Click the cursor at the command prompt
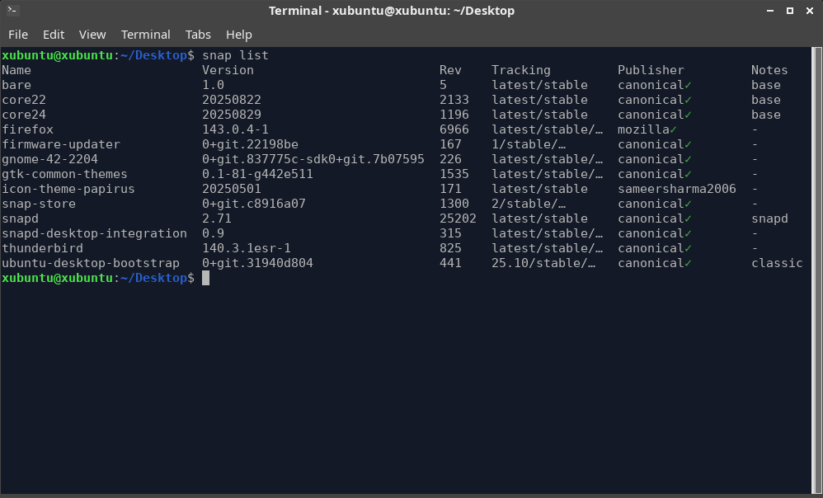 (205, 278)
